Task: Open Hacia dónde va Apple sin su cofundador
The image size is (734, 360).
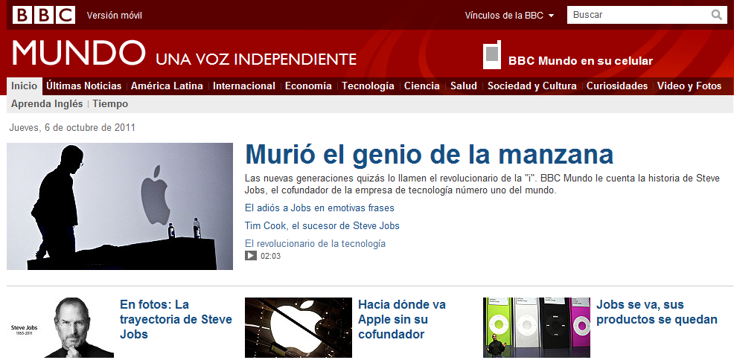Action: 402,319
